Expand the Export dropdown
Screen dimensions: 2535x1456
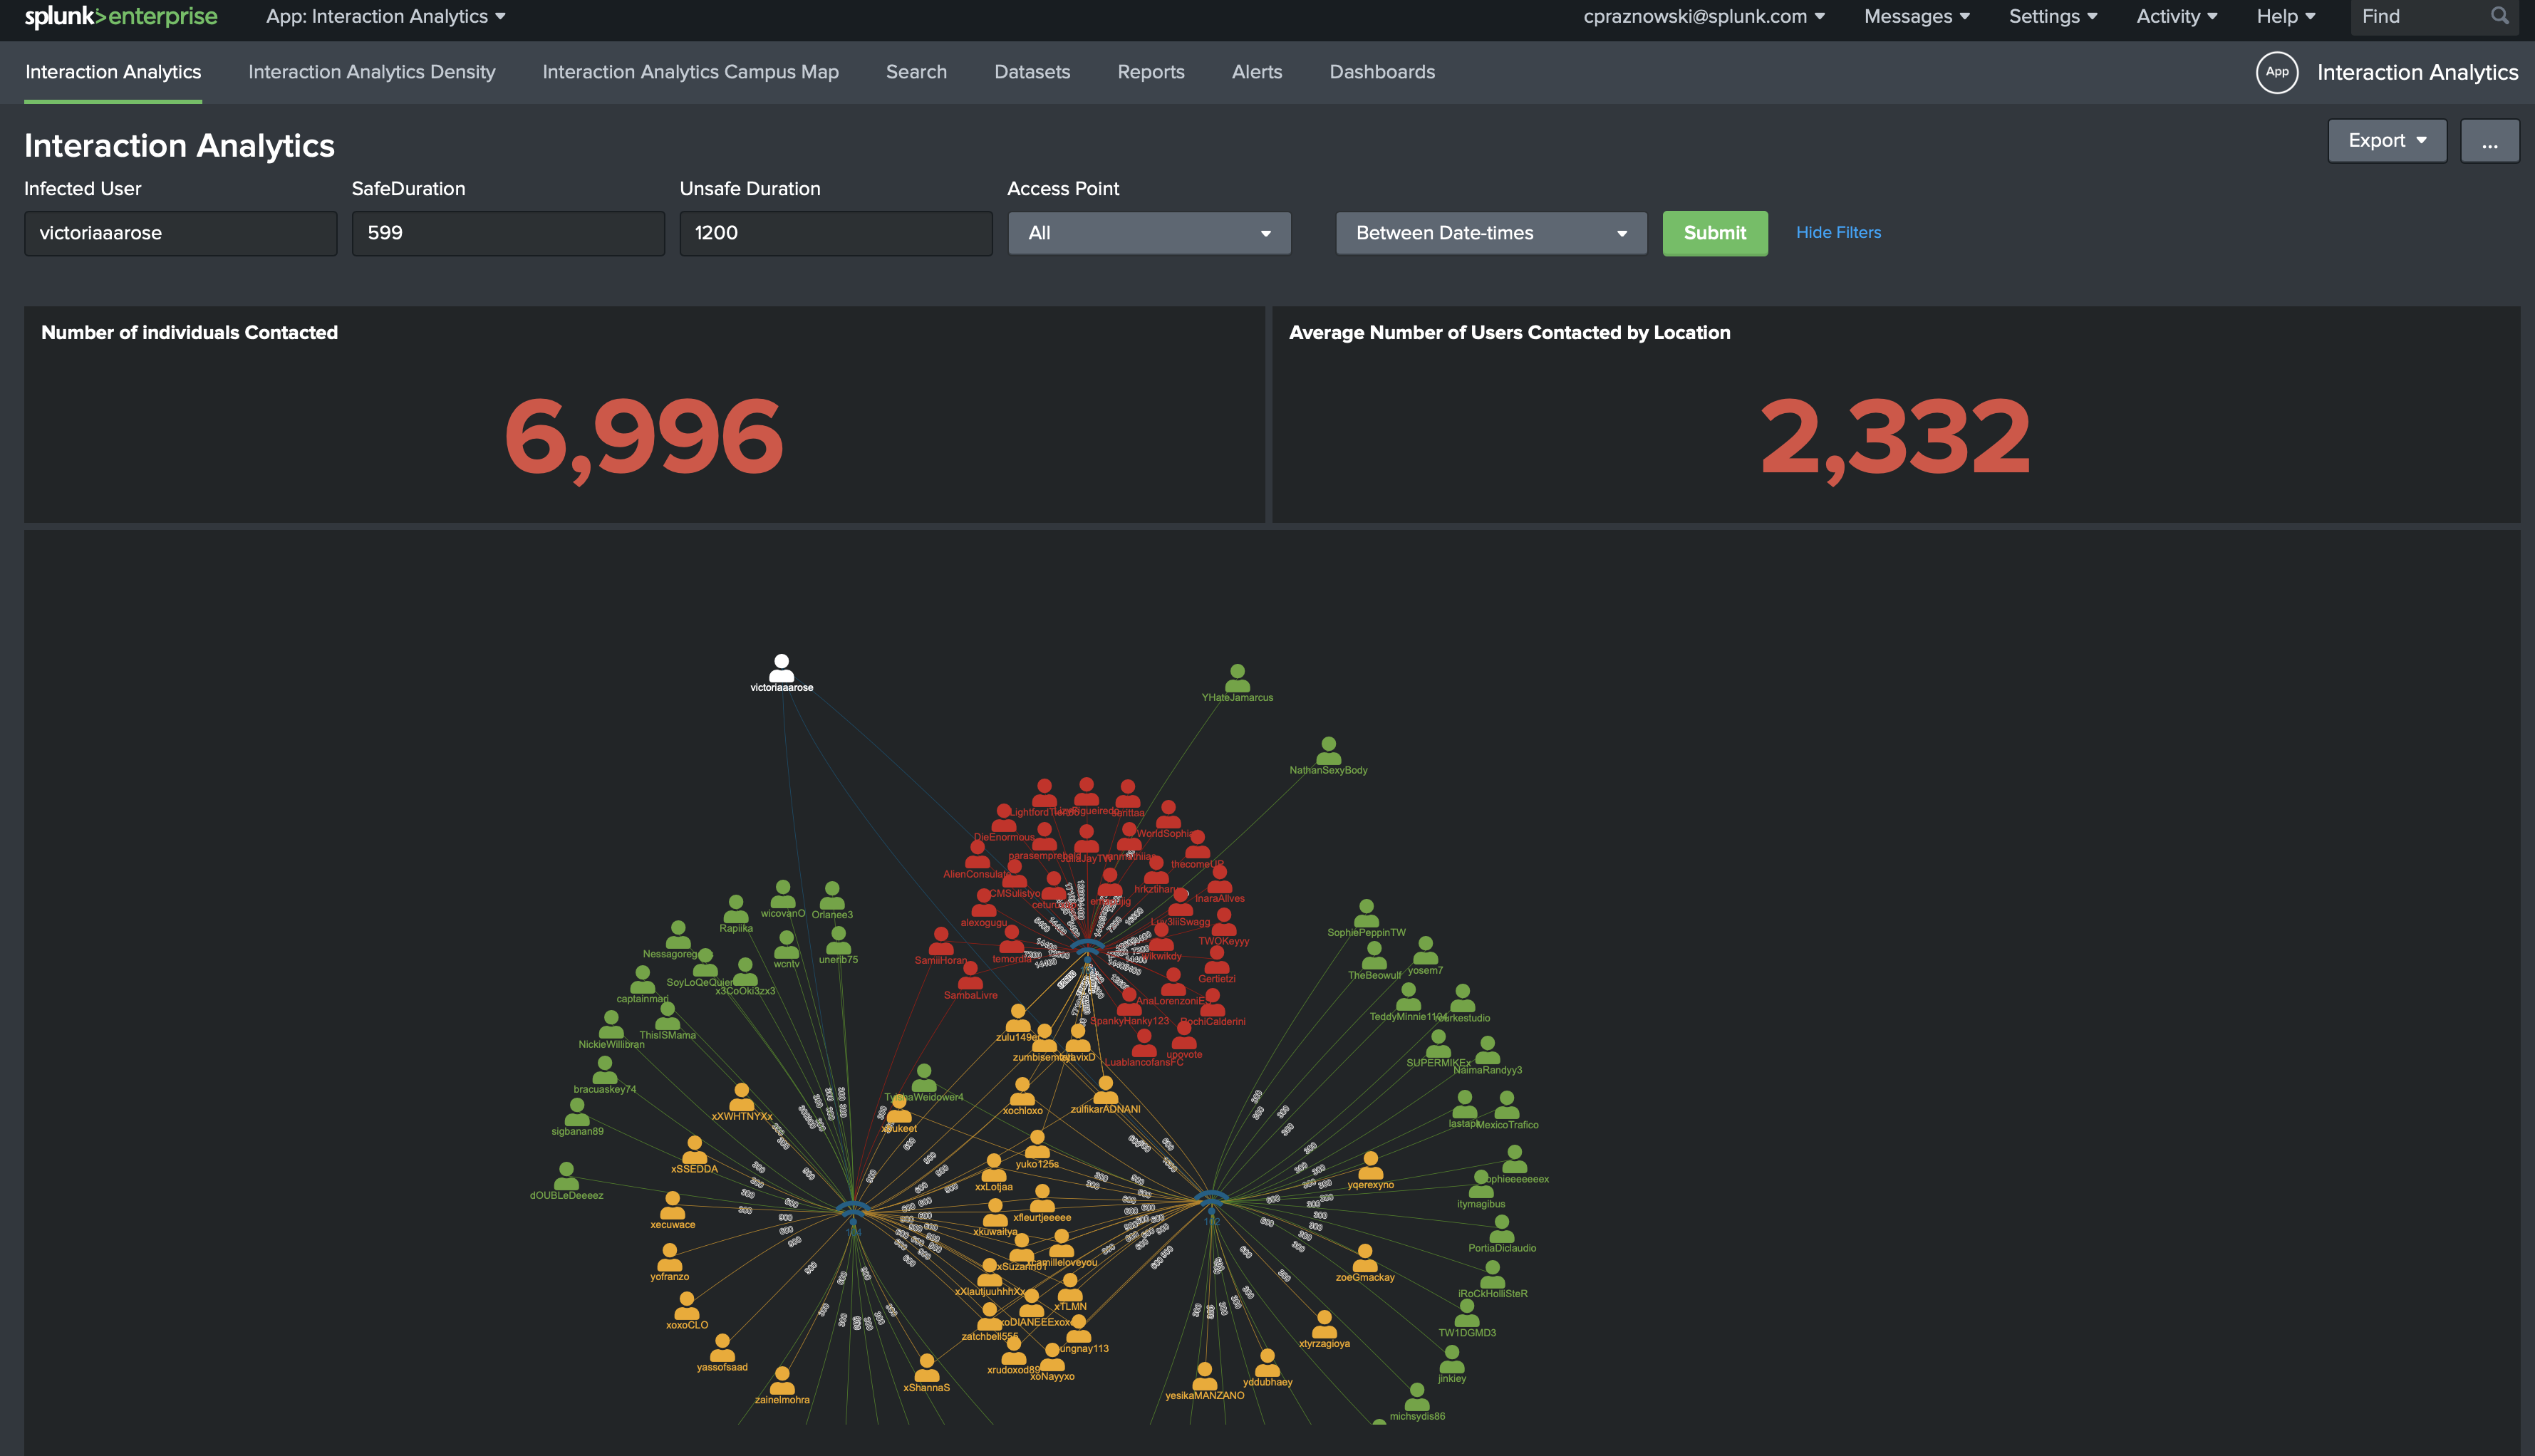pyautogui.click(x=2387, y=140)
